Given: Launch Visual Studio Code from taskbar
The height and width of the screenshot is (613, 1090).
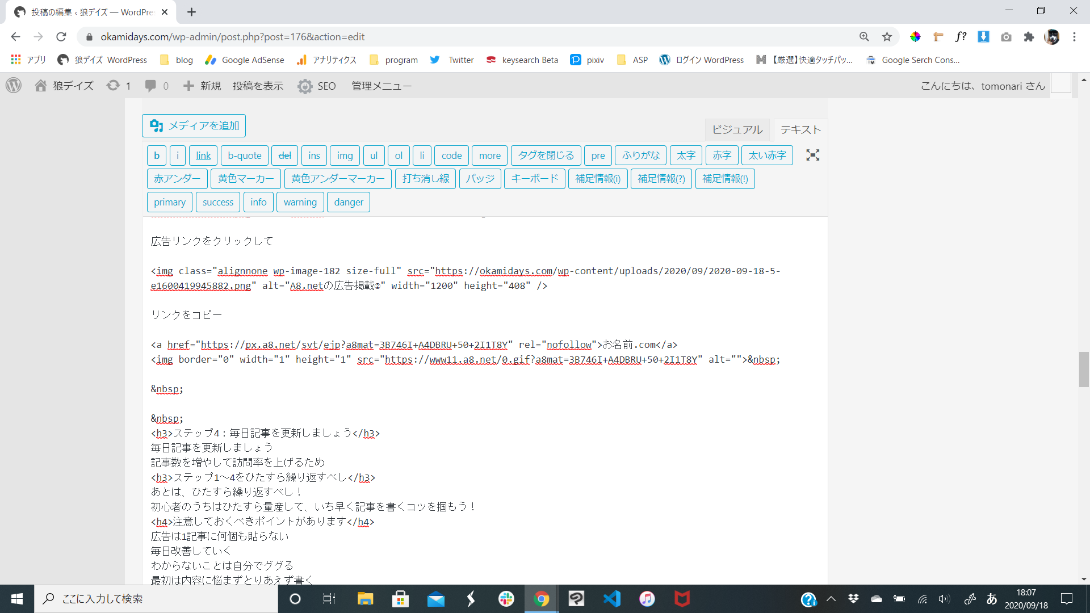Looking at the screenshot, I should tap(611, 599).
